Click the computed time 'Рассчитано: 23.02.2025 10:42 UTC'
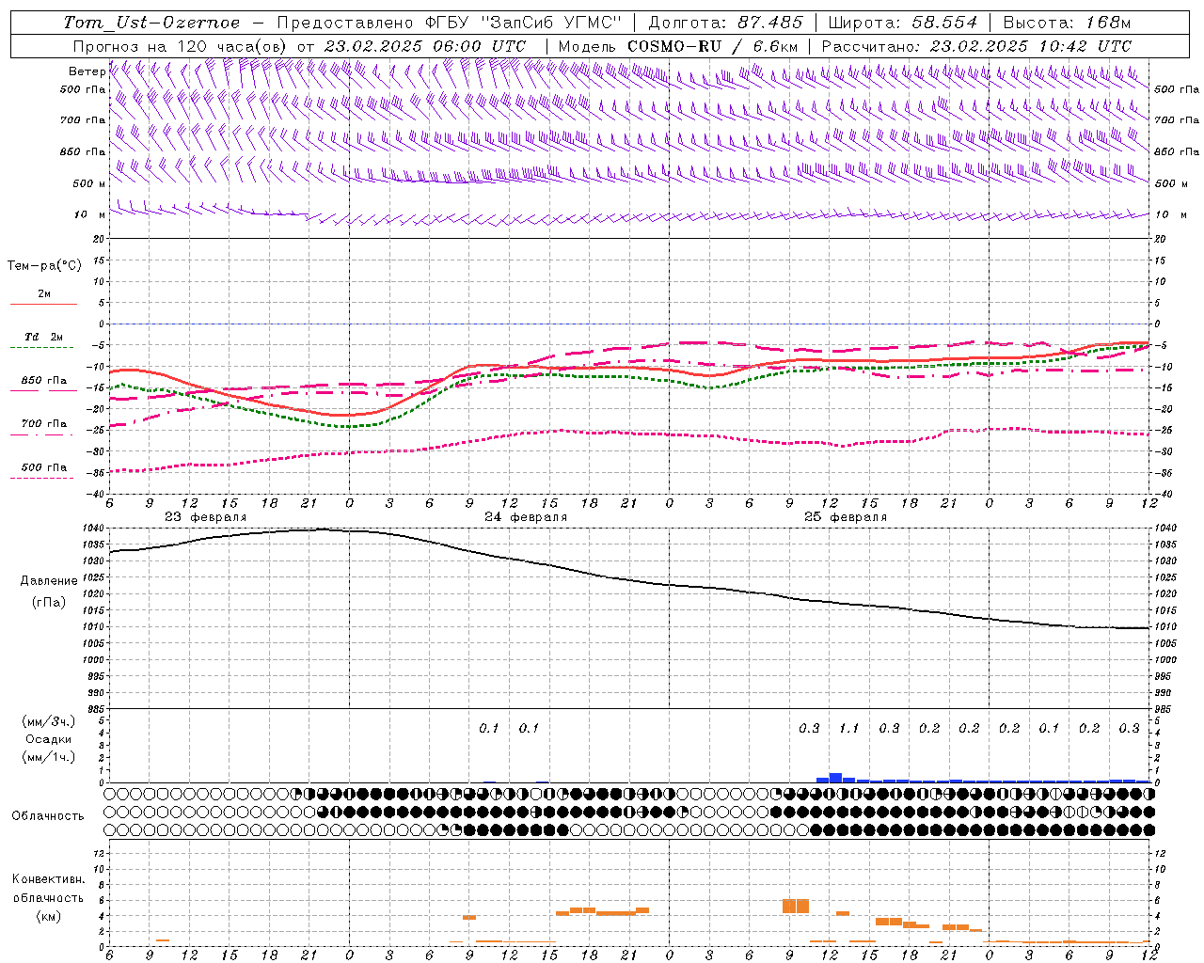1204x963 pixels. coord(976,46)
